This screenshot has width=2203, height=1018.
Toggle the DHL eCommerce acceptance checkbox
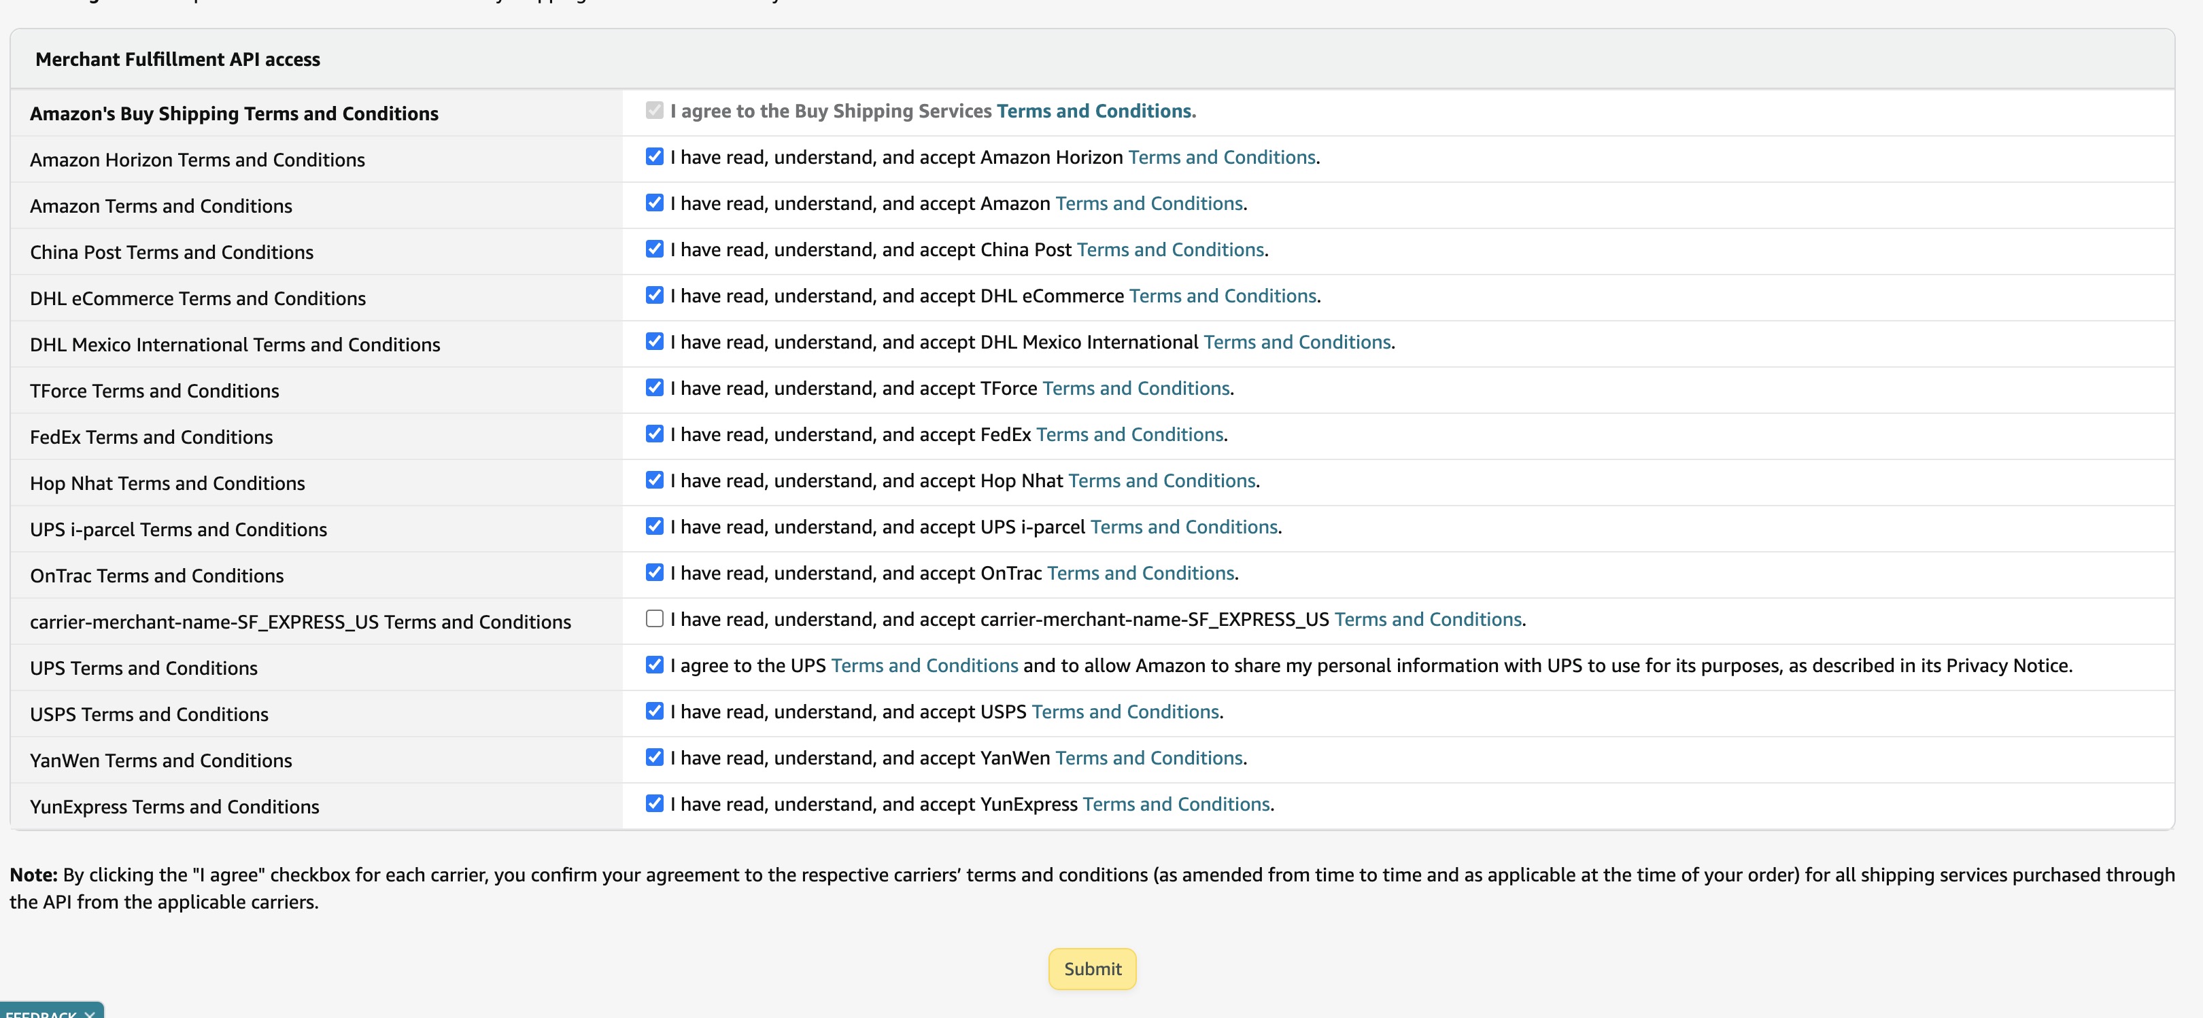point(654,295)
